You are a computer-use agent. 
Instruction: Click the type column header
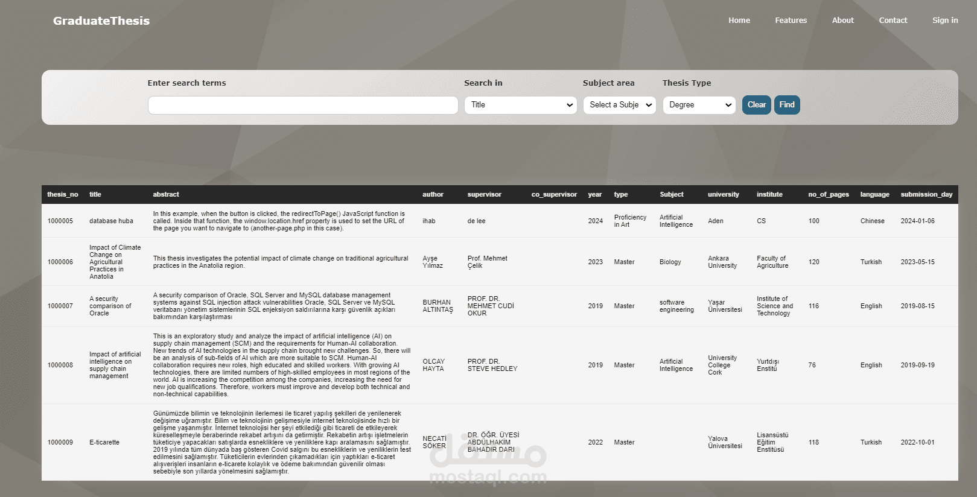pos(621,194)
